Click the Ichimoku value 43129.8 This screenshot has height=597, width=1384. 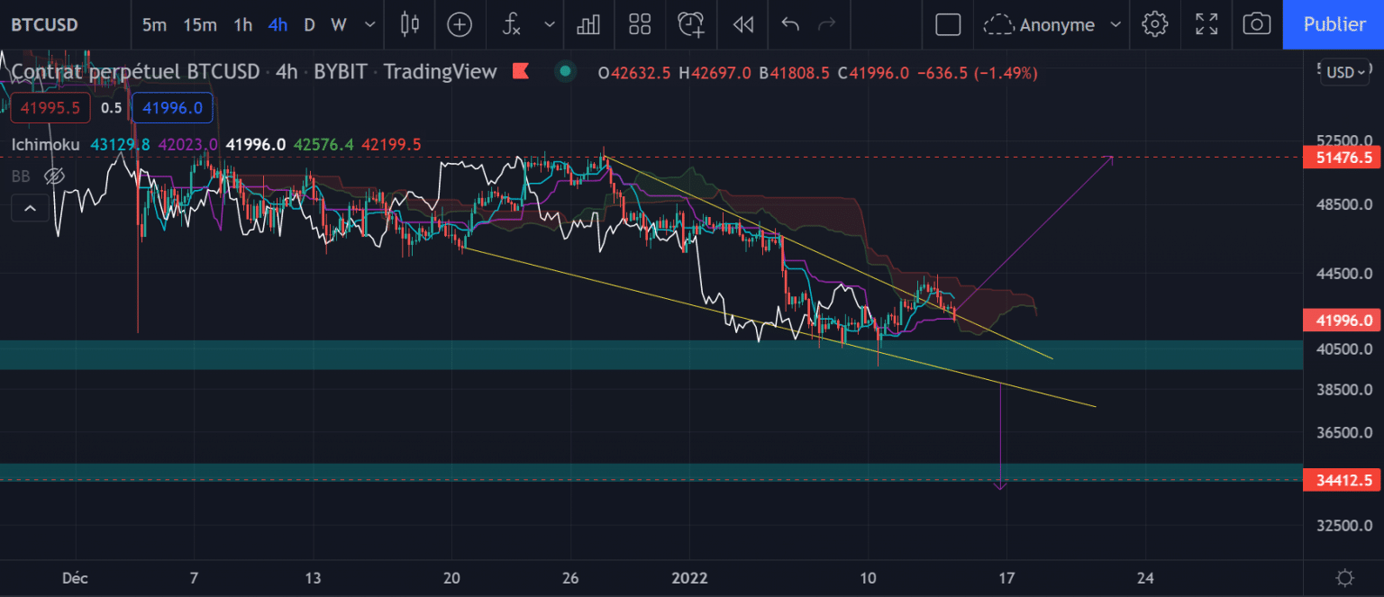119,144
